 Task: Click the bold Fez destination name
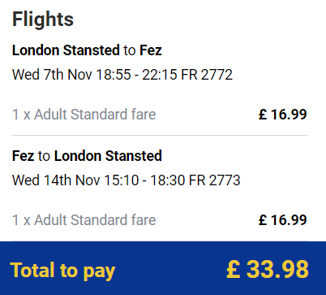[151, 50]
